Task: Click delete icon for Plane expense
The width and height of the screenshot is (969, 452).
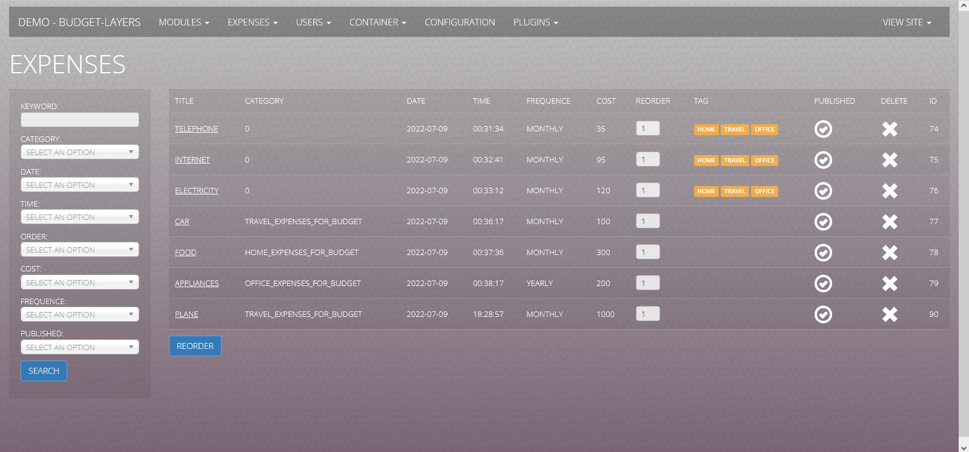Action: click(889, 314)
